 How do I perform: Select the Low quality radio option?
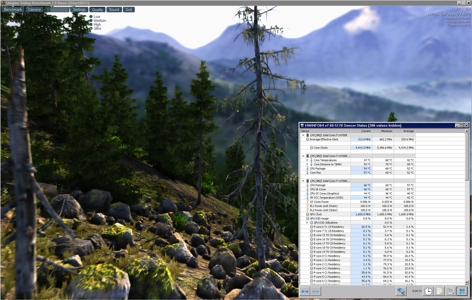(91, 17)
